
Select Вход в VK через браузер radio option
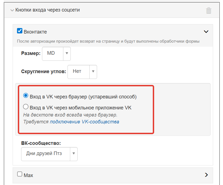[26, 95]
